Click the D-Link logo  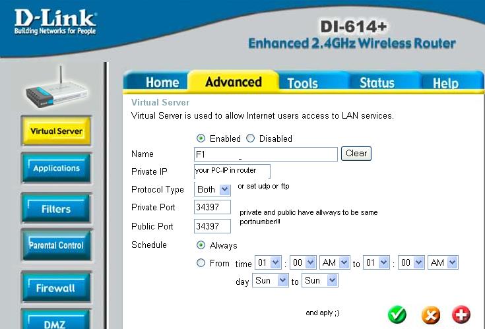click(x=55, y=22)
